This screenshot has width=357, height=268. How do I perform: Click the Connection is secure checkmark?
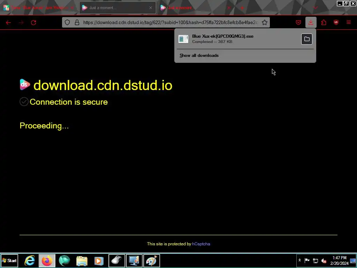tap(24, 102)
